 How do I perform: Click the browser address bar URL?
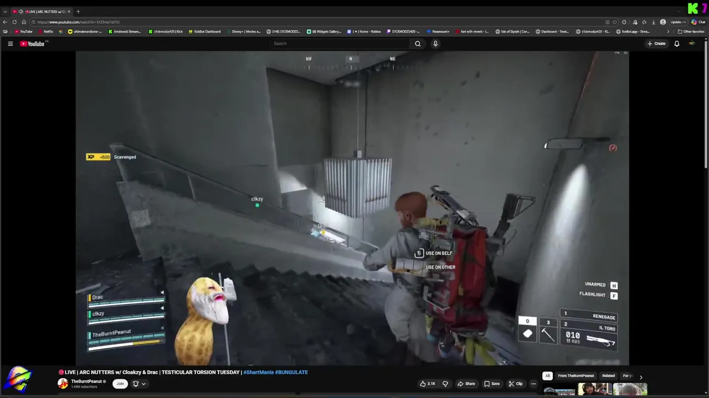[78, 22]
